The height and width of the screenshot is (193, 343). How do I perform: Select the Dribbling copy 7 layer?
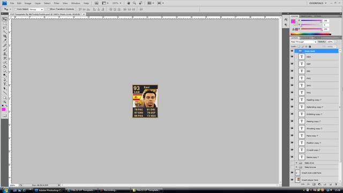pyautogui.click(x=317, y=114)
